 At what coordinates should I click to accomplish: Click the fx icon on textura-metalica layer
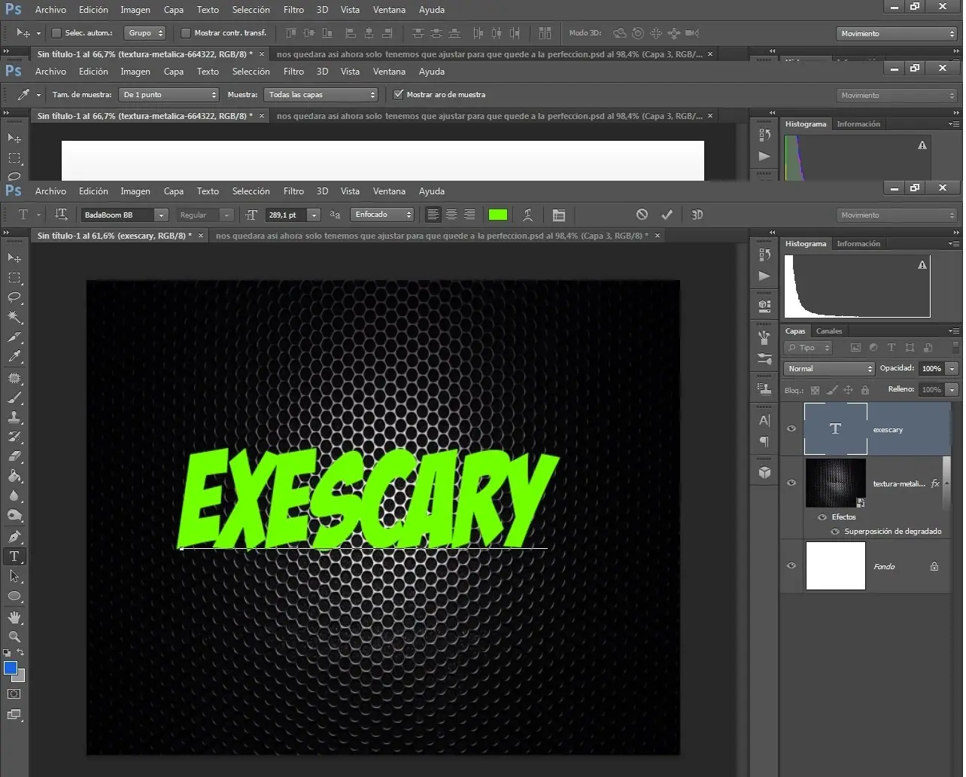coord(935,483)
